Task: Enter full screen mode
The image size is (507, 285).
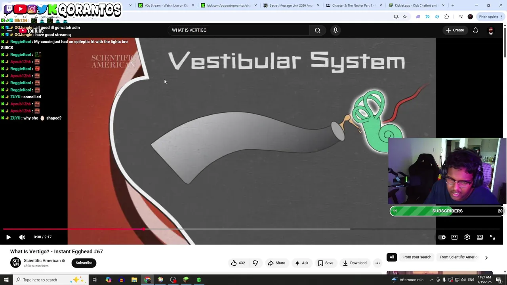Action: [492, 237]
